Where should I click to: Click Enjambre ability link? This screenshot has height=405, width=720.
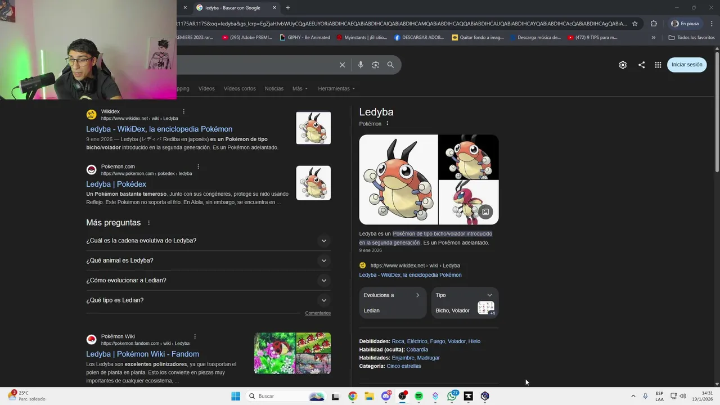(x=402, y=358)
